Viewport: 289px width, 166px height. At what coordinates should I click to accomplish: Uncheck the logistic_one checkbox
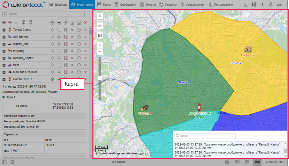pyautogui.click(x=4, y=44)
